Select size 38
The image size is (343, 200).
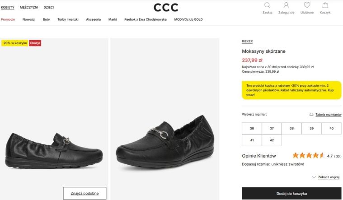coord(291,128)
